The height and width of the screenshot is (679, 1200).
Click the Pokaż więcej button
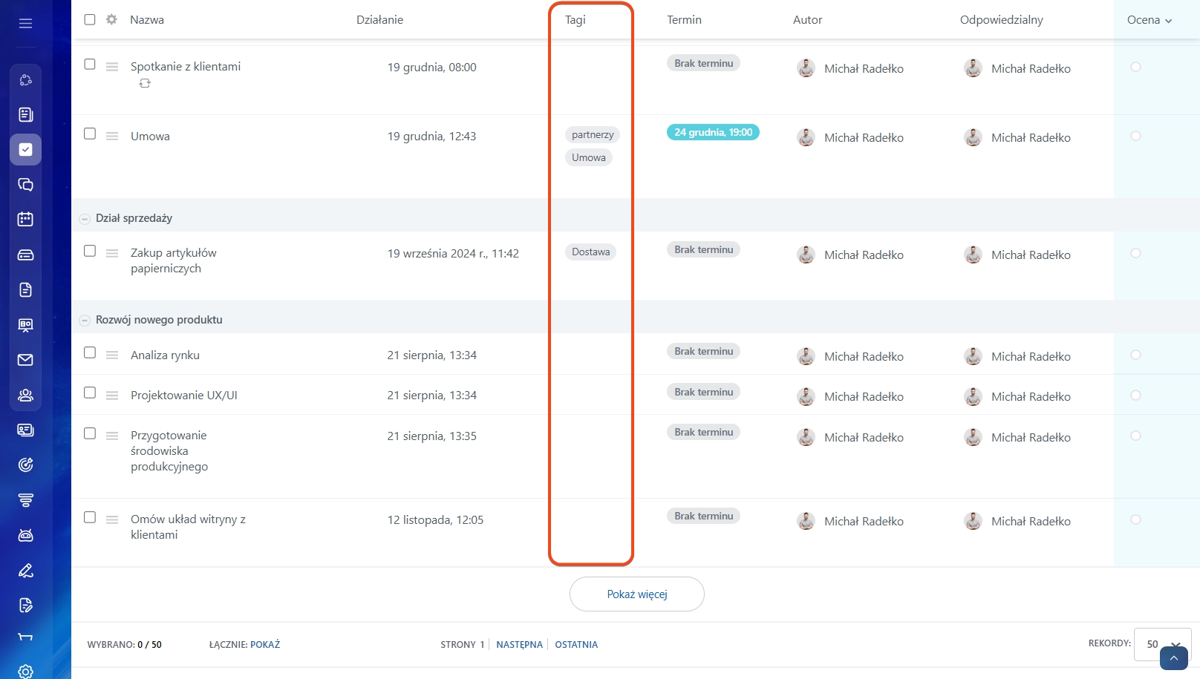point(636,594)
